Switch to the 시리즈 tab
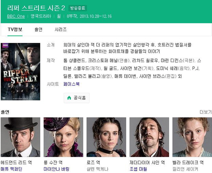Image resolution: width=212 pixels, height=173 pixels. (61, 29)
